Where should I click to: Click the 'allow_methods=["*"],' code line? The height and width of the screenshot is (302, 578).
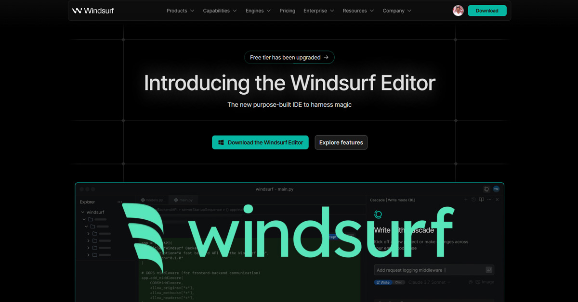[172, 293]
